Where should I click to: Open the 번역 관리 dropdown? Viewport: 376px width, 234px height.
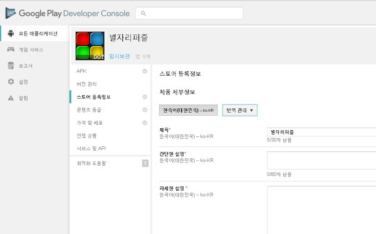240,110
